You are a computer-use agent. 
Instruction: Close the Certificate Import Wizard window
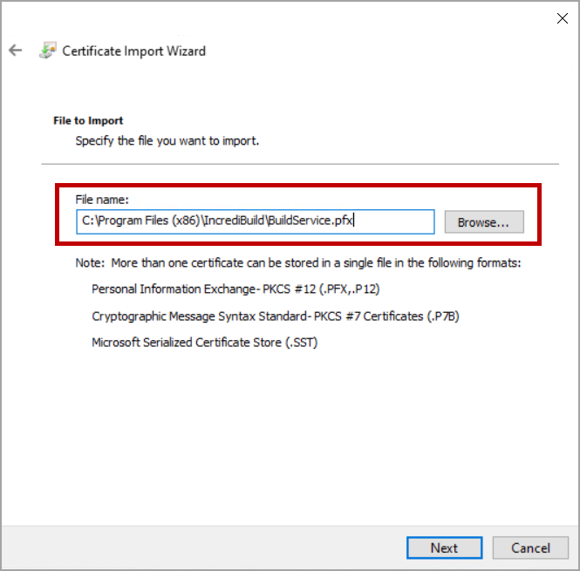[x=562, y=18]
